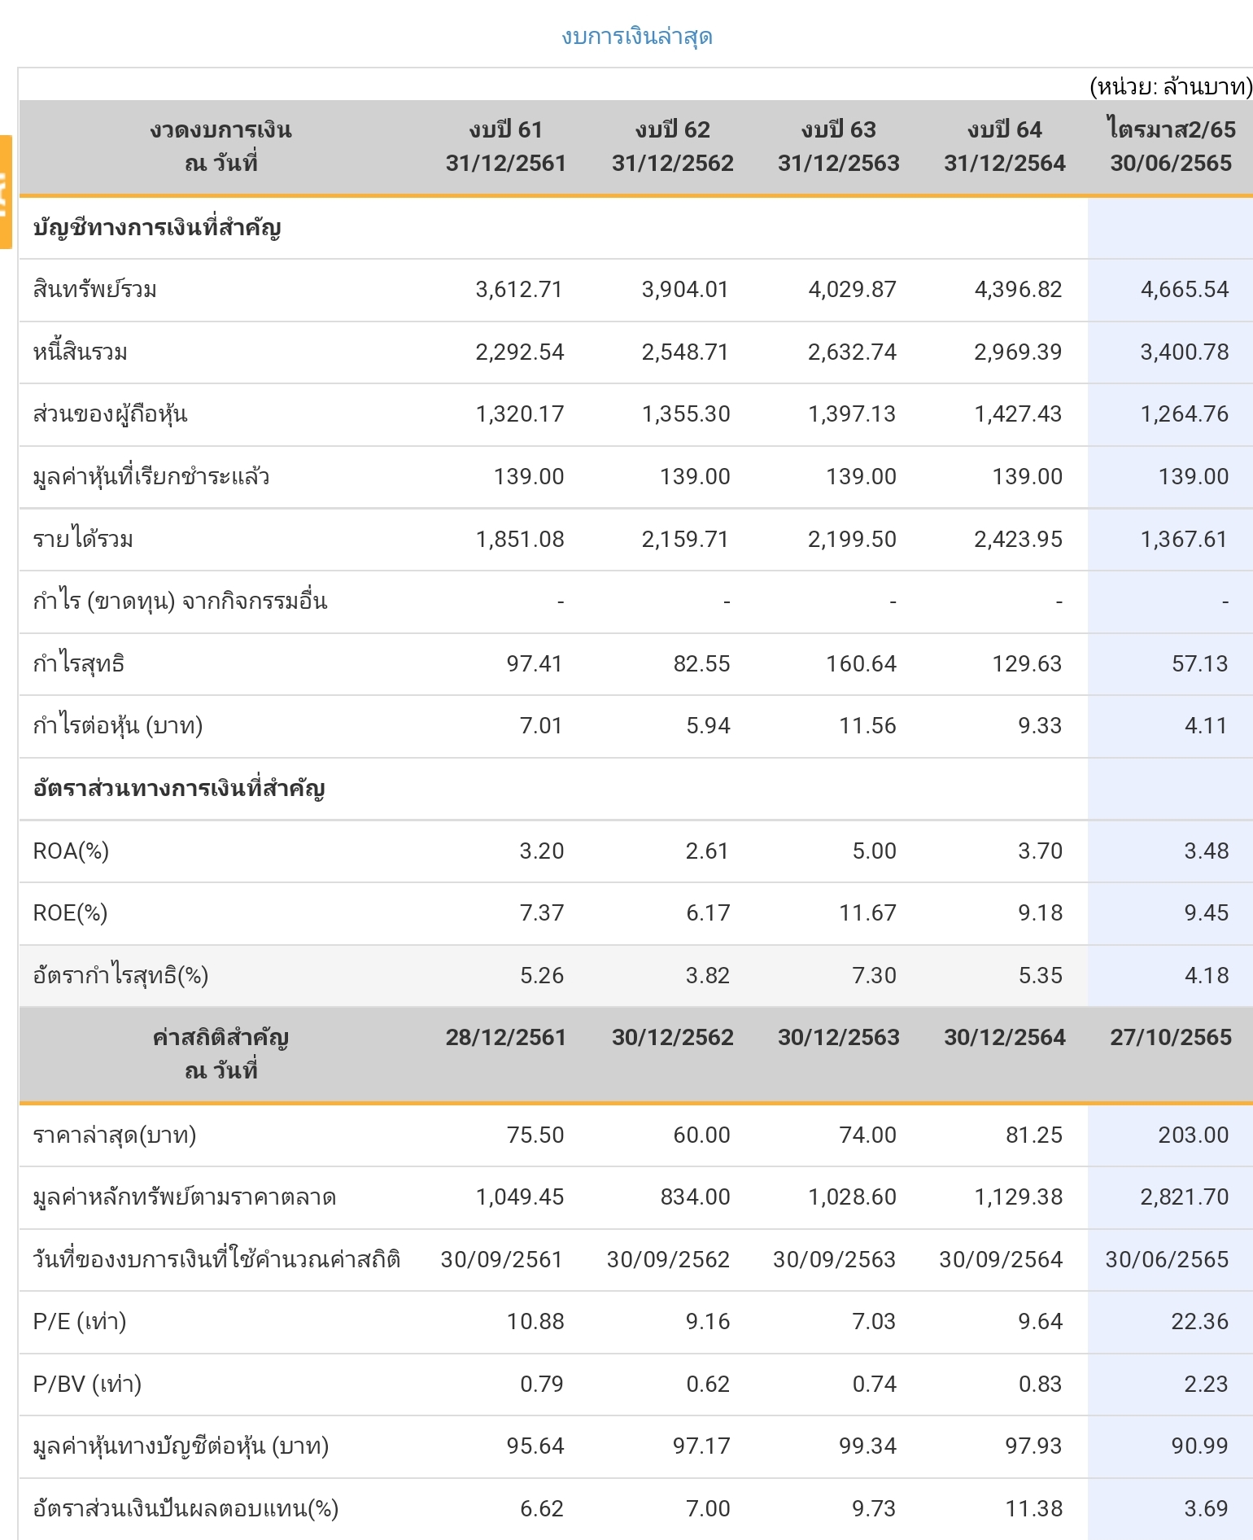Click the 'หนี้สินรวม' row label

80,352
